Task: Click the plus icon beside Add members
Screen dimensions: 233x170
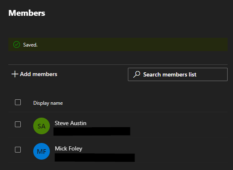Action: 15,74
